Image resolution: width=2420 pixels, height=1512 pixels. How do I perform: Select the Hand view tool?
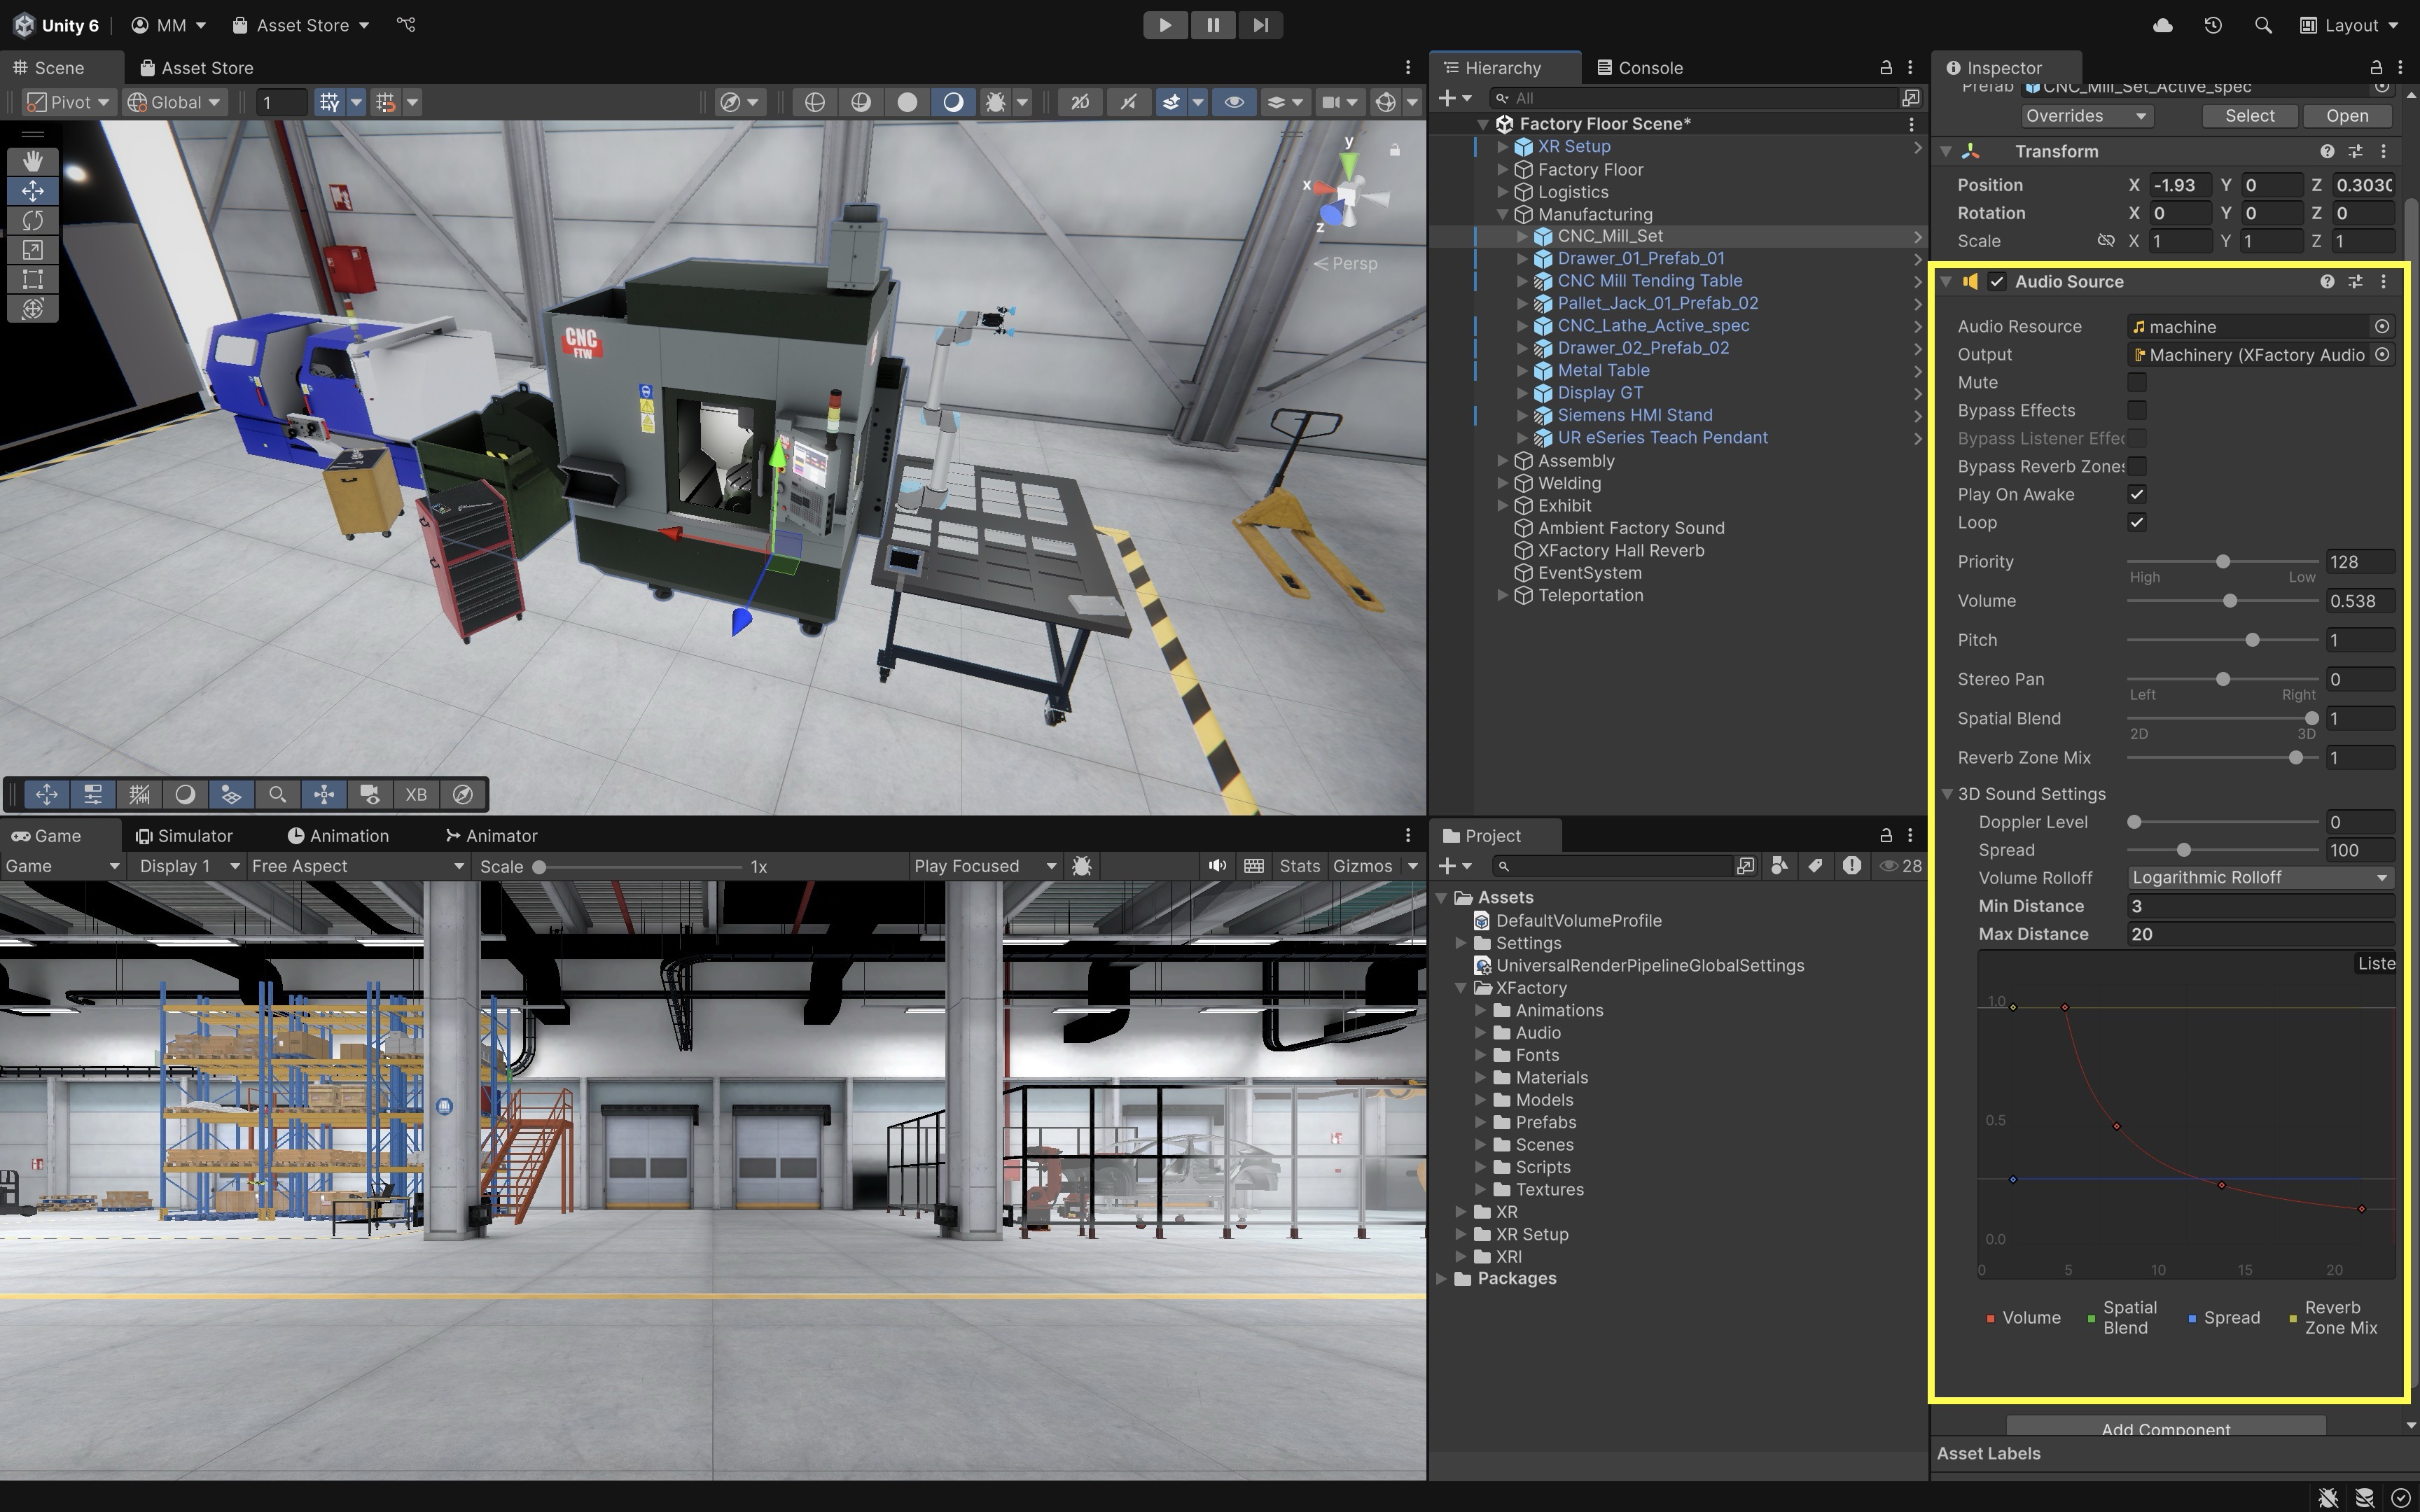pos(32,161)
